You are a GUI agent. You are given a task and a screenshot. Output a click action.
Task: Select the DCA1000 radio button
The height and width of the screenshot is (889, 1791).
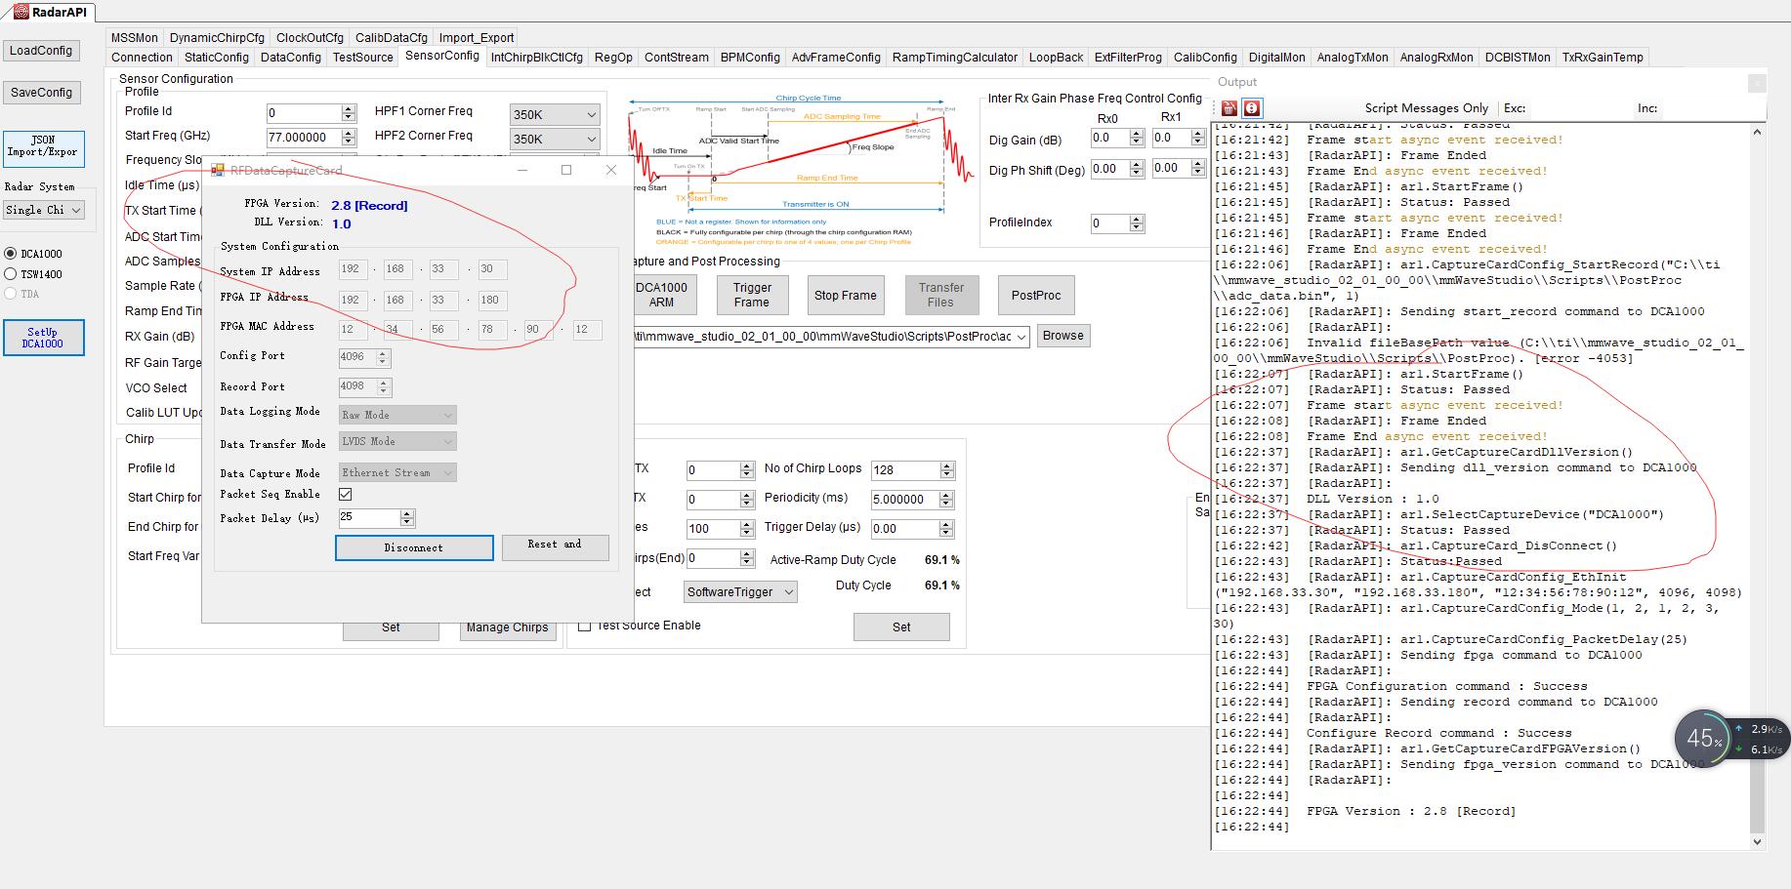click(11, 254)
